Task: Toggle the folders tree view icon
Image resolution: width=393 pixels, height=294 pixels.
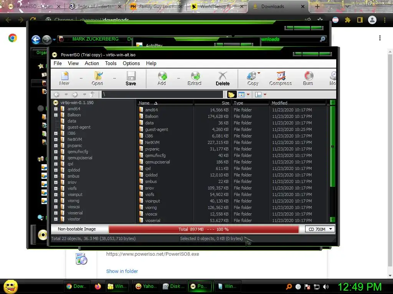Action: pyautogui.click(x=231, y=95)
